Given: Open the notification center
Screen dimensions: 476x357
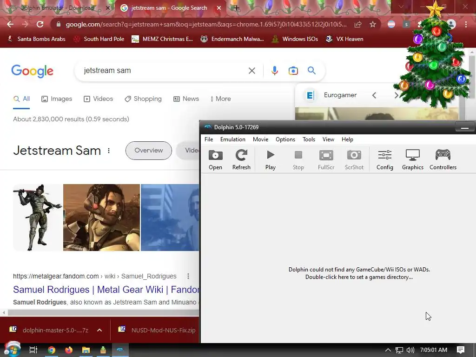Looking at the screenshot, I should point(461,350).
